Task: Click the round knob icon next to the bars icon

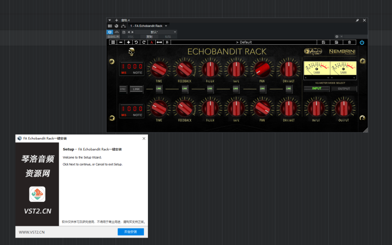Action: (117, 26)
